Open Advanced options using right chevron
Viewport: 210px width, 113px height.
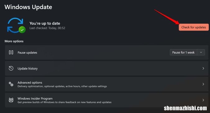(x=203, y=84)
